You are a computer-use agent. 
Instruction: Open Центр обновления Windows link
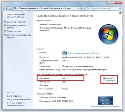(x=19, y=99)
